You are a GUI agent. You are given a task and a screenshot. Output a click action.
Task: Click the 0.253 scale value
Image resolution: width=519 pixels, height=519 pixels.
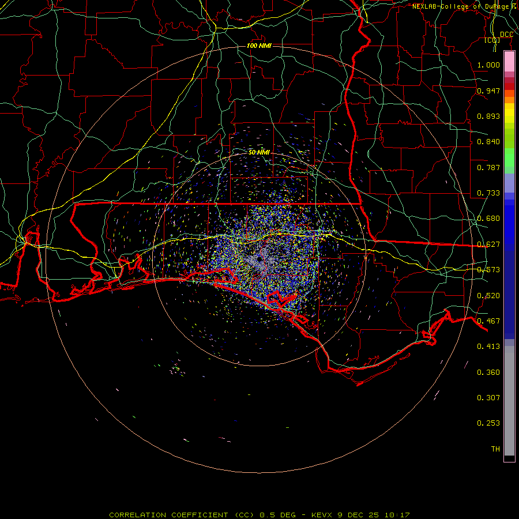click(x=488, y=423)
